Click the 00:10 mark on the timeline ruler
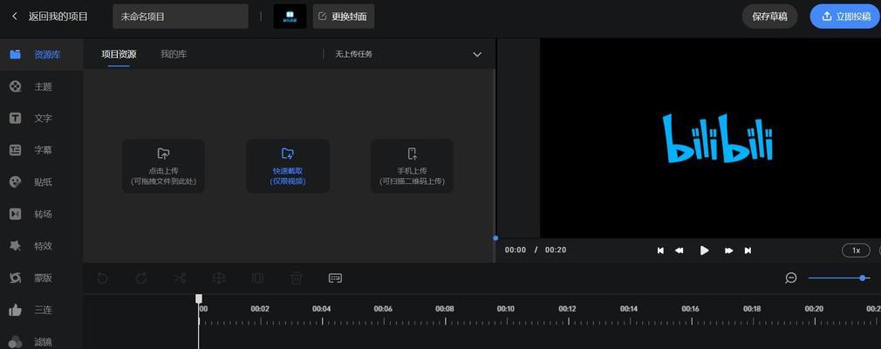 pyautogui.click(x=506, y=309)
